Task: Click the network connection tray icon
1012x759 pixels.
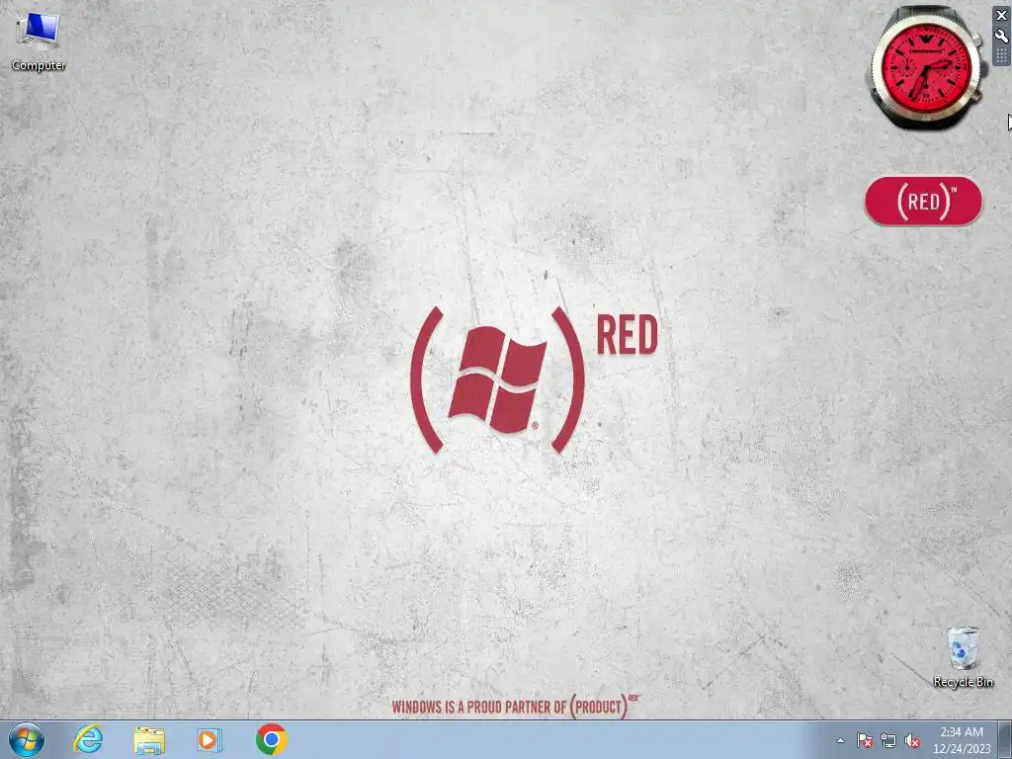Action: click(888, 741)
